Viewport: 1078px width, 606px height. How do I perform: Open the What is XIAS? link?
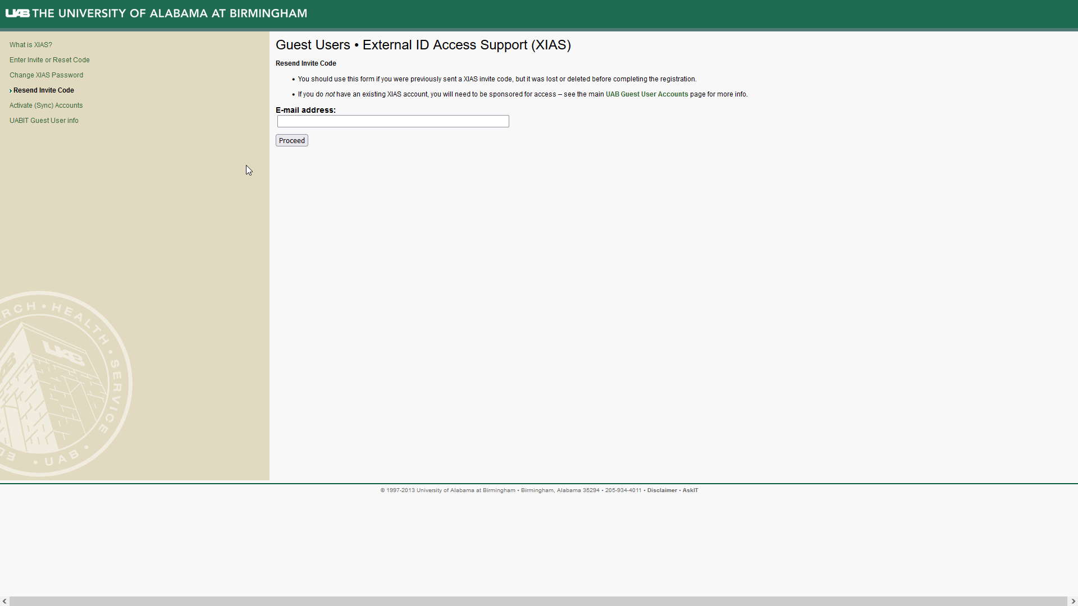coord(31,45)
